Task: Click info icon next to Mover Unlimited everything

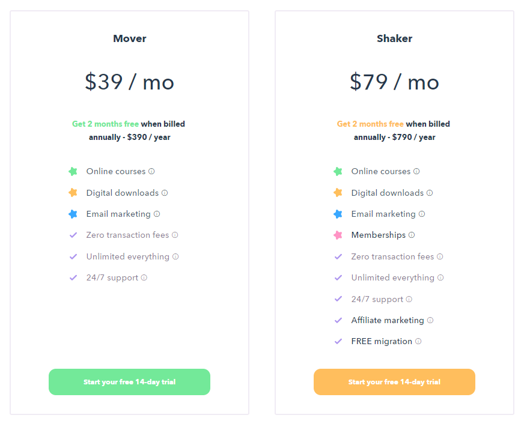Action: pos(175,256)
